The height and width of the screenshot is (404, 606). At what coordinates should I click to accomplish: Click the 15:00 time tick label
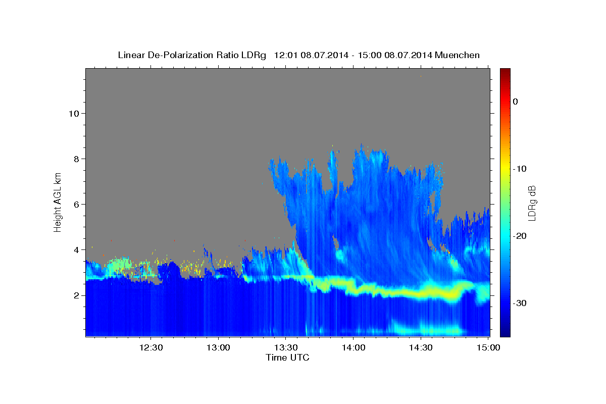[488, 348]
